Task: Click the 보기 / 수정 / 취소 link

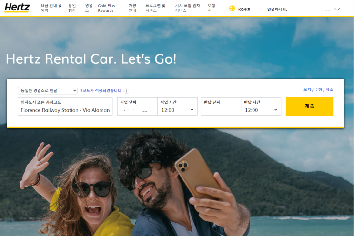Action: [x=318, y=89]
